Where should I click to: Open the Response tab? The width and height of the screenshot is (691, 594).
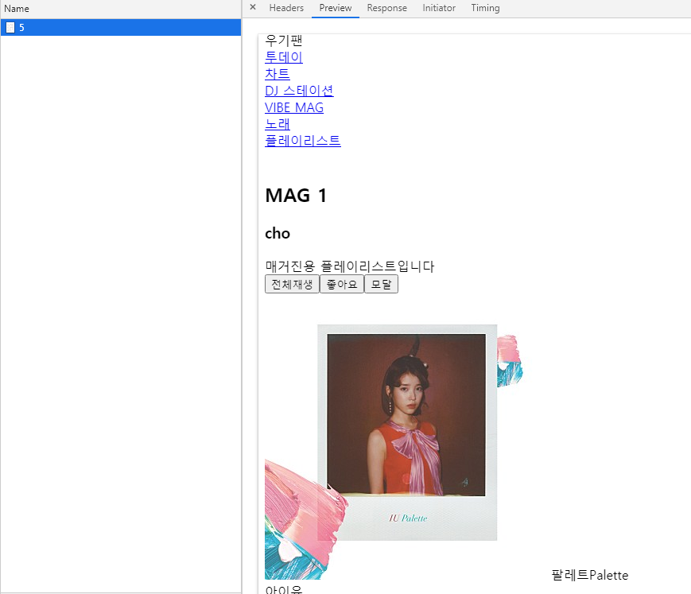[387, 8]
